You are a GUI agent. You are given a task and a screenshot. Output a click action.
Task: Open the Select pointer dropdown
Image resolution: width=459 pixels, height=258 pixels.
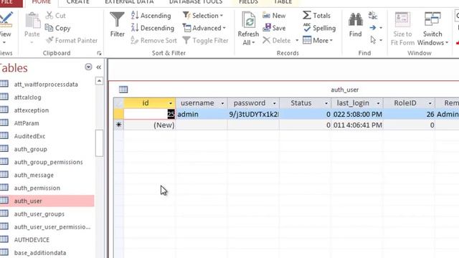[x=381, y=40]
